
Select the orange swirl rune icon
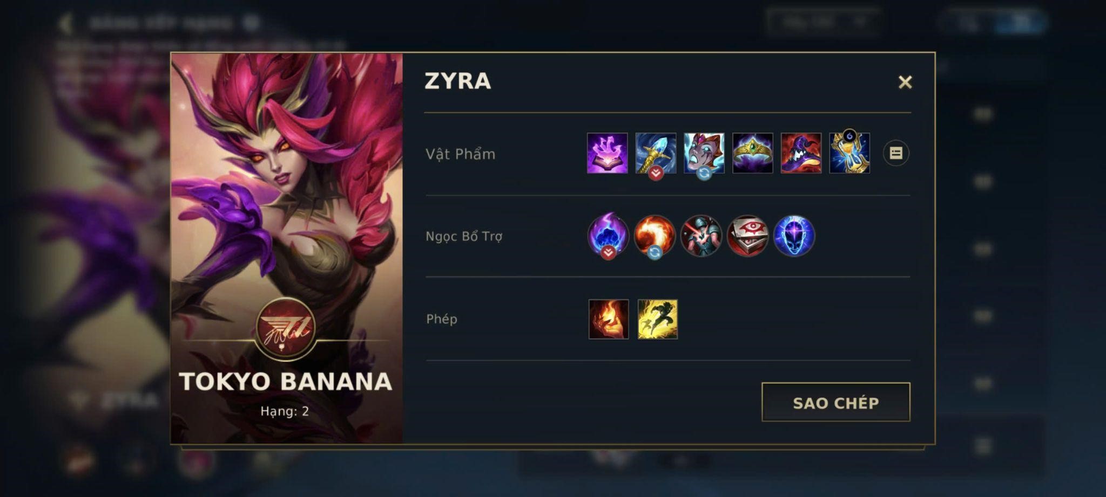pyautogui.click(x=655, y=236)
